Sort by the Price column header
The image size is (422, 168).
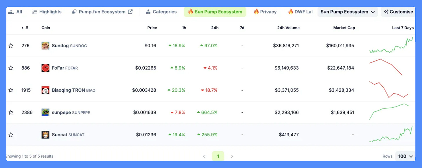(152, 28)
